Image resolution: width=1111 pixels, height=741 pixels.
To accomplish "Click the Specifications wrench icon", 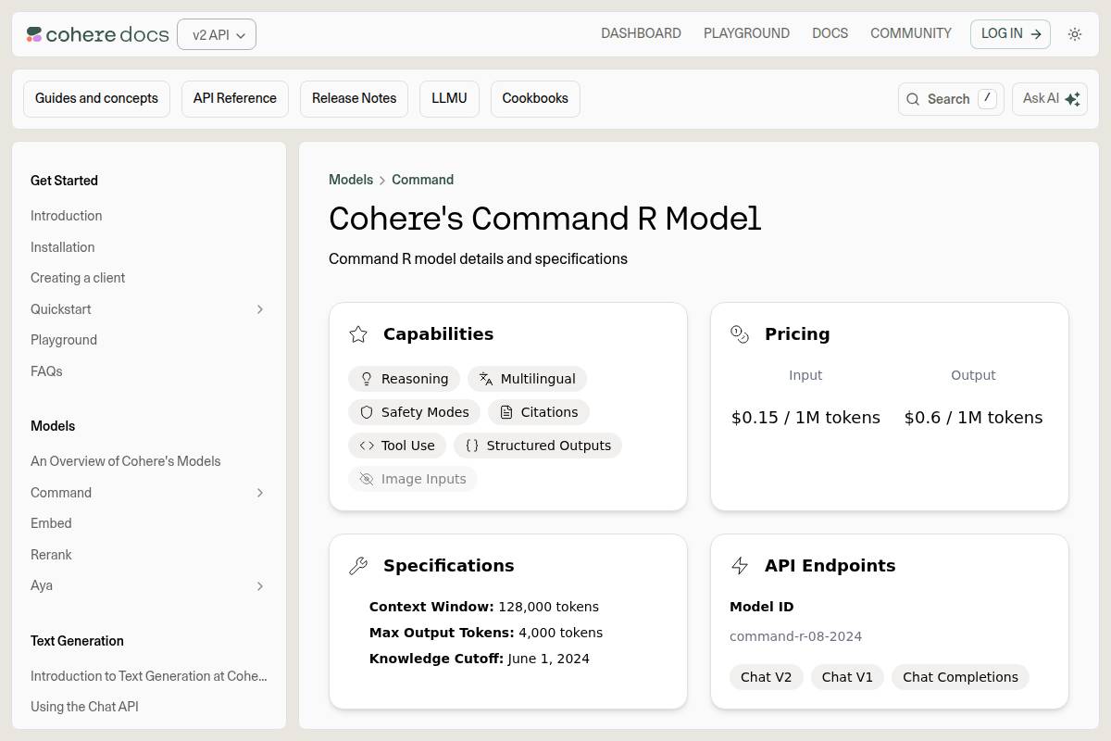I will coord(359,565).
